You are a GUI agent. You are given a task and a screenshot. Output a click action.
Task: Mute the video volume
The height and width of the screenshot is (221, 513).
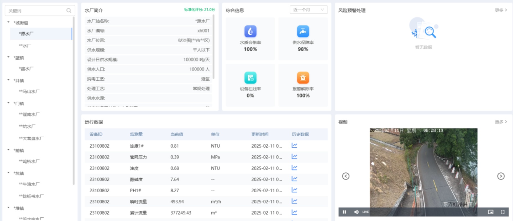click(x=356, y=212)
